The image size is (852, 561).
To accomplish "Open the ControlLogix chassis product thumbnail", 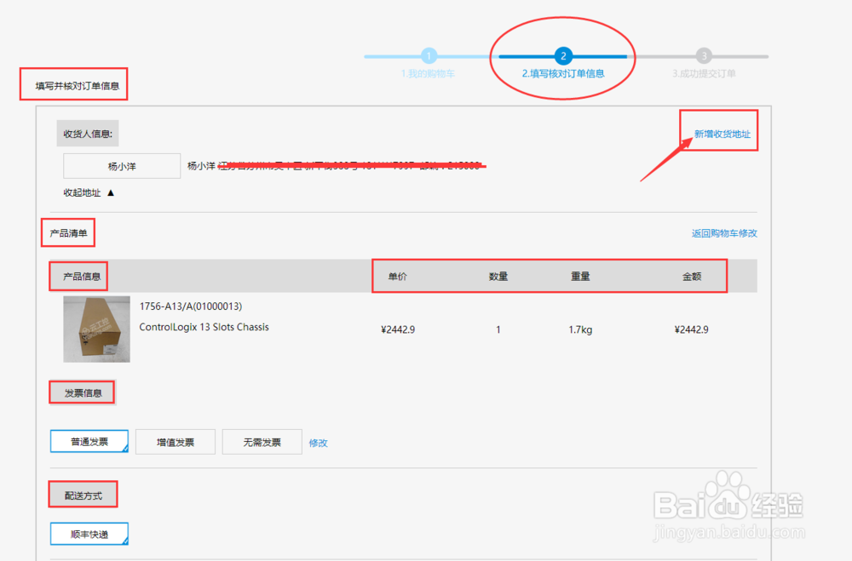I will (97, 329).
